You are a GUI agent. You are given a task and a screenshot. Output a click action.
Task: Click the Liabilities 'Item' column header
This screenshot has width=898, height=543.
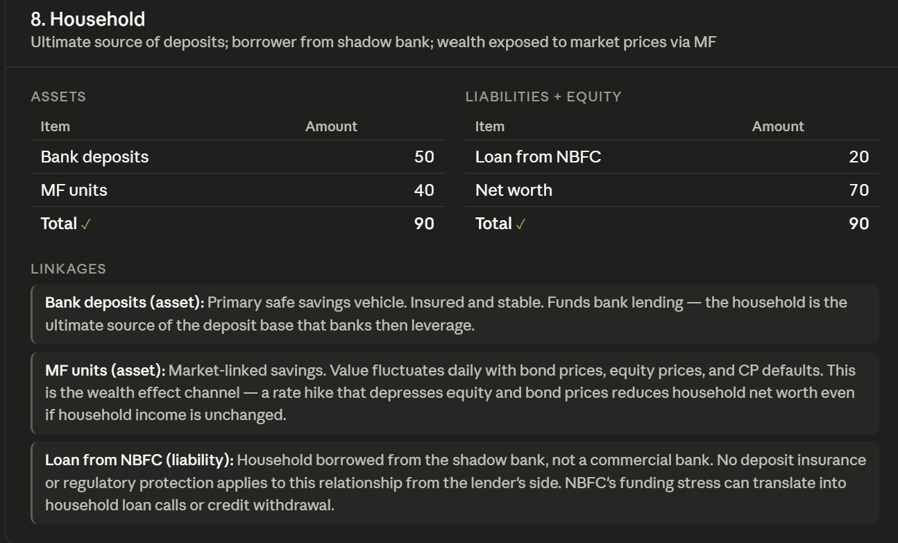point(490,126)
